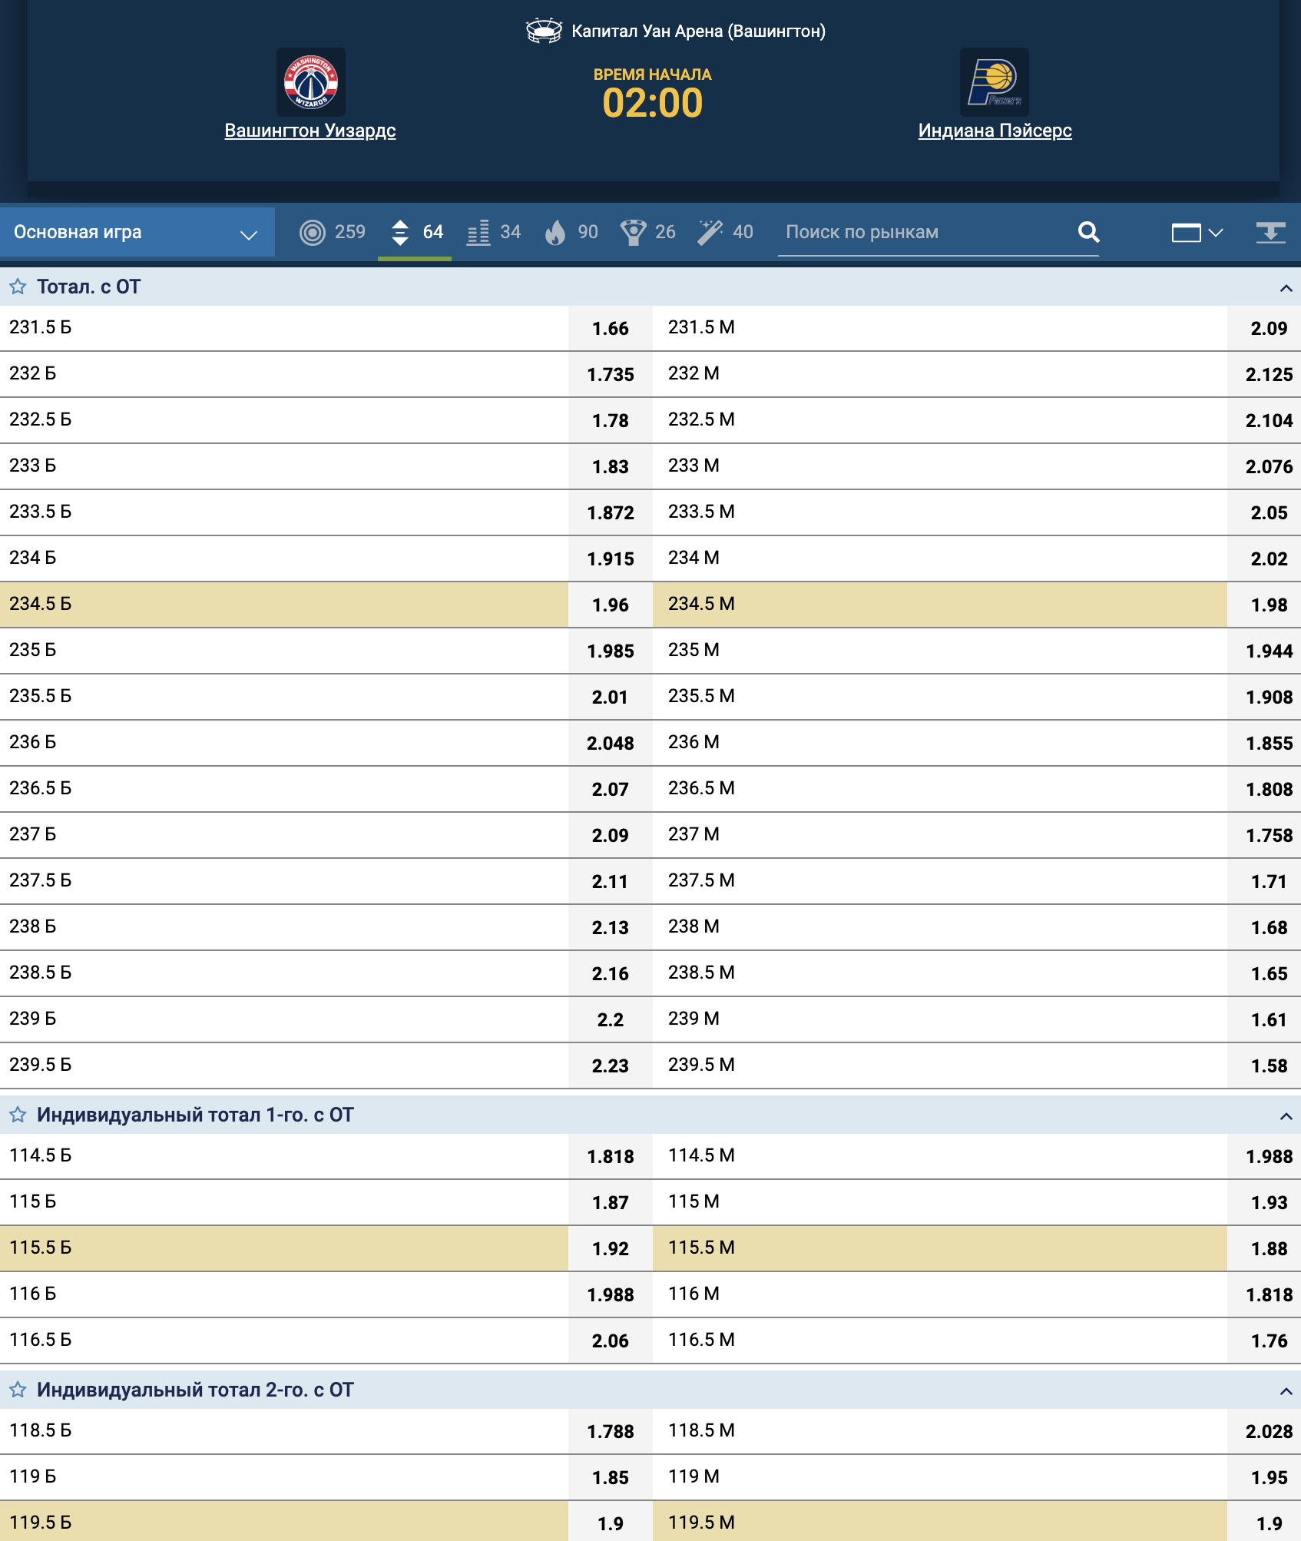Click the magnifier search icon

pyautogui.click(x=1088, y=231)
